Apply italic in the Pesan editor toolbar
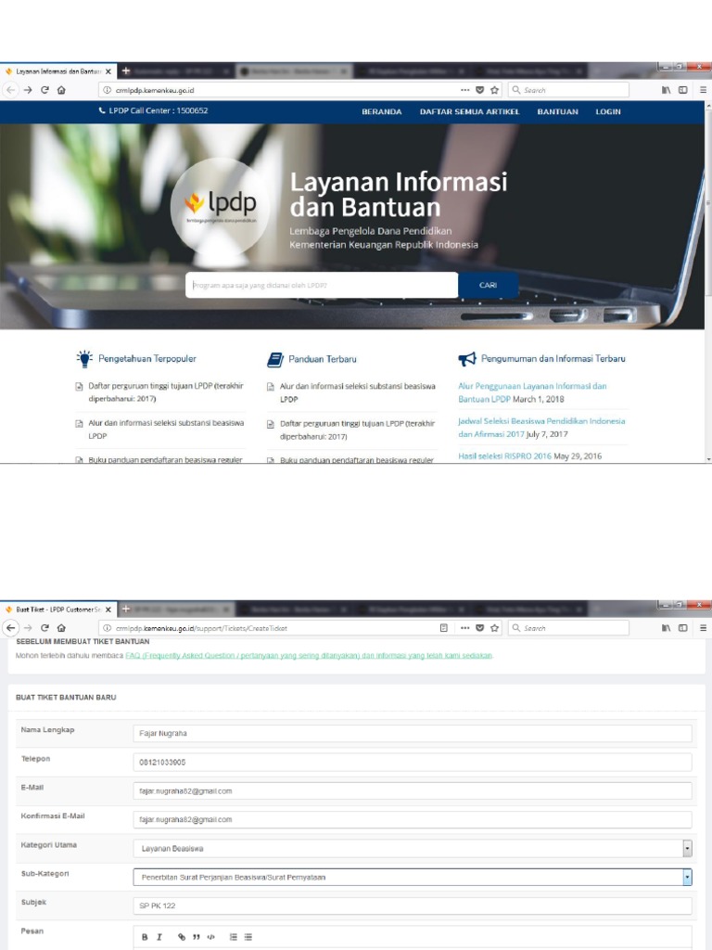This screenshot has width=712, height=950. pos(159,937)
